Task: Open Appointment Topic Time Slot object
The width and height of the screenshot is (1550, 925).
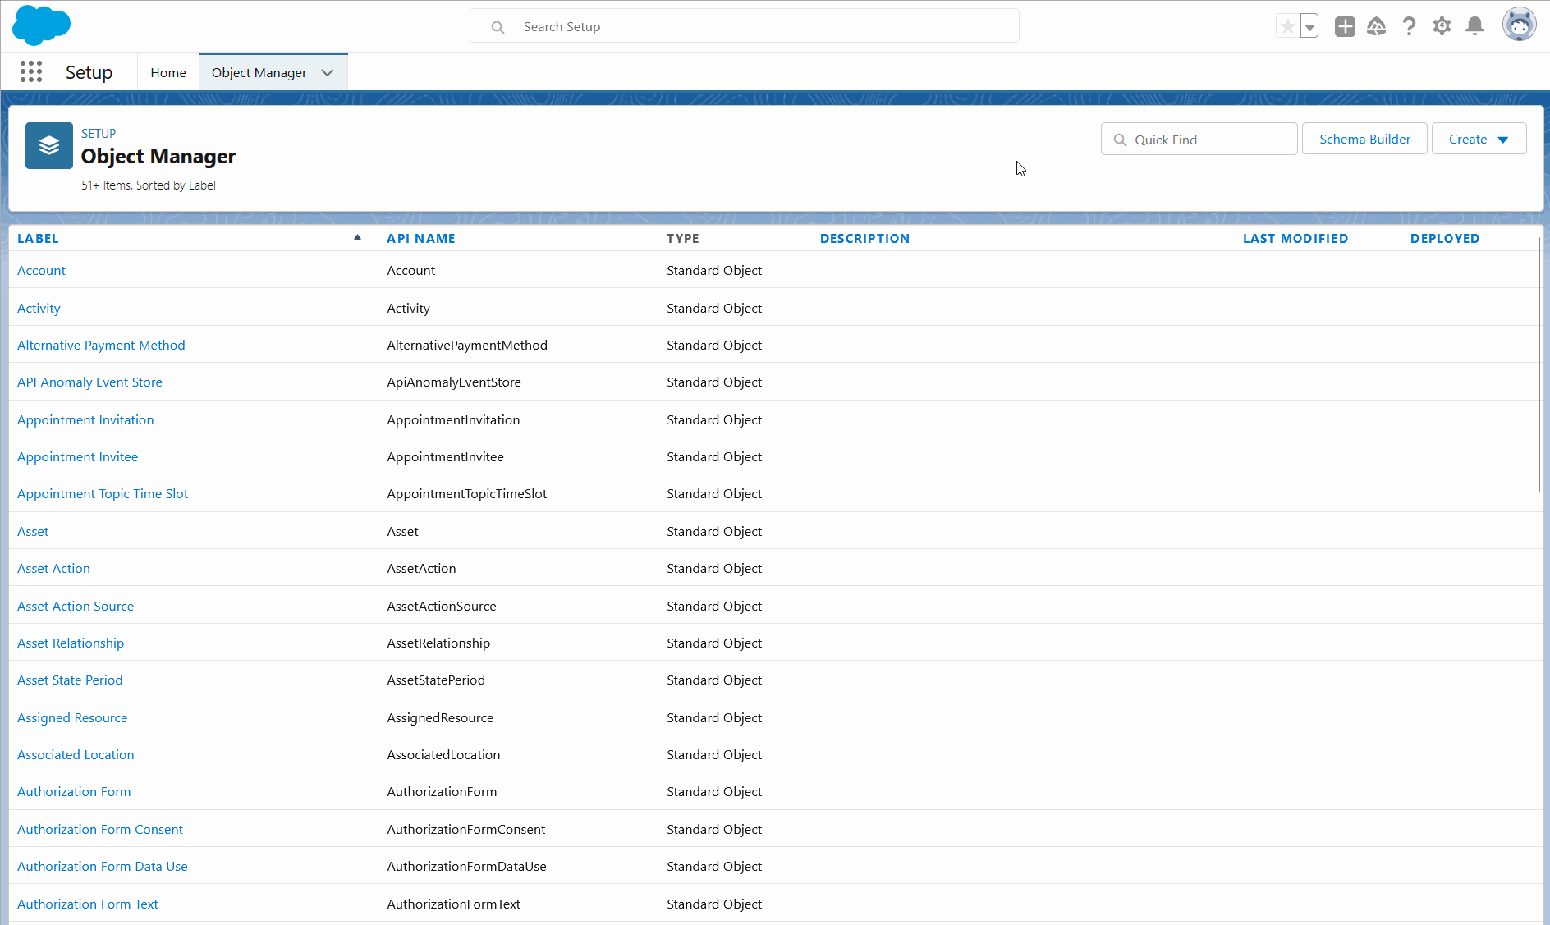Action: click(103, 494)
